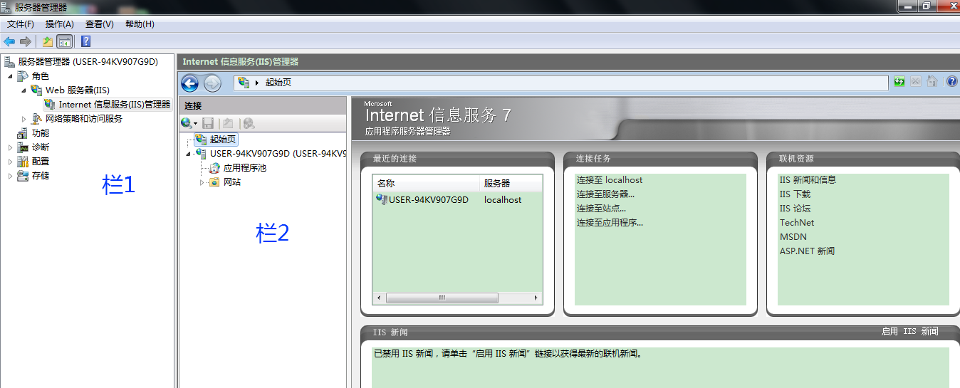Click the Home icon beside address bar
The image size is (960, 388).
(x=932, y=82)
